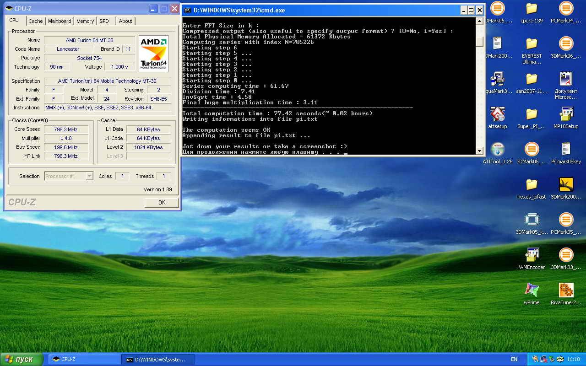Activate the cmd.exe taskbar button
This screenshot has width=586, height=366.
click(158, 359)
